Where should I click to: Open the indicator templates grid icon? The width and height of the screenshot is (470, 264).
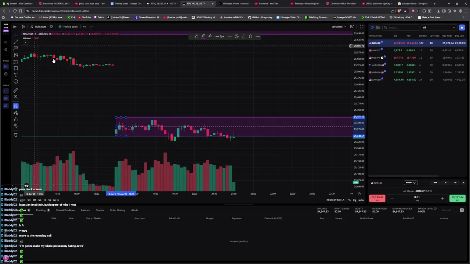pos(51,26)
